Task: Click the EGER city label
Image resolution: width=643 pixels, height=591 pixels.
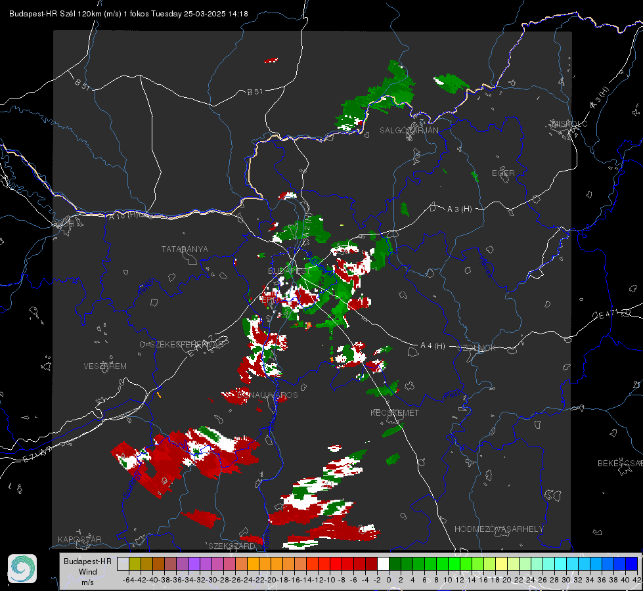Action: 503,173
